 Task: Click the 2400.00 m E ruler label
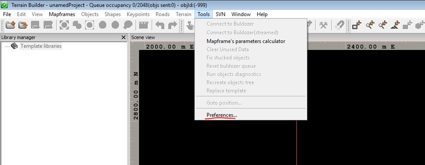371,47
